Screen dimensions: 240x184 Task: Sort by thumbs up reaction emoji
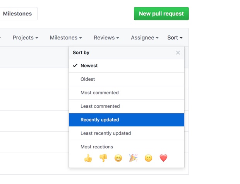coord(88,158)
